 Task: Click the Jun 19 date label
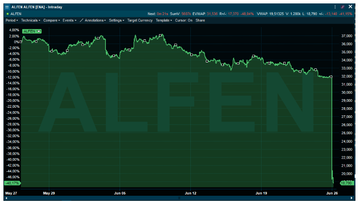pyautogui.click(x=261, y=193)
